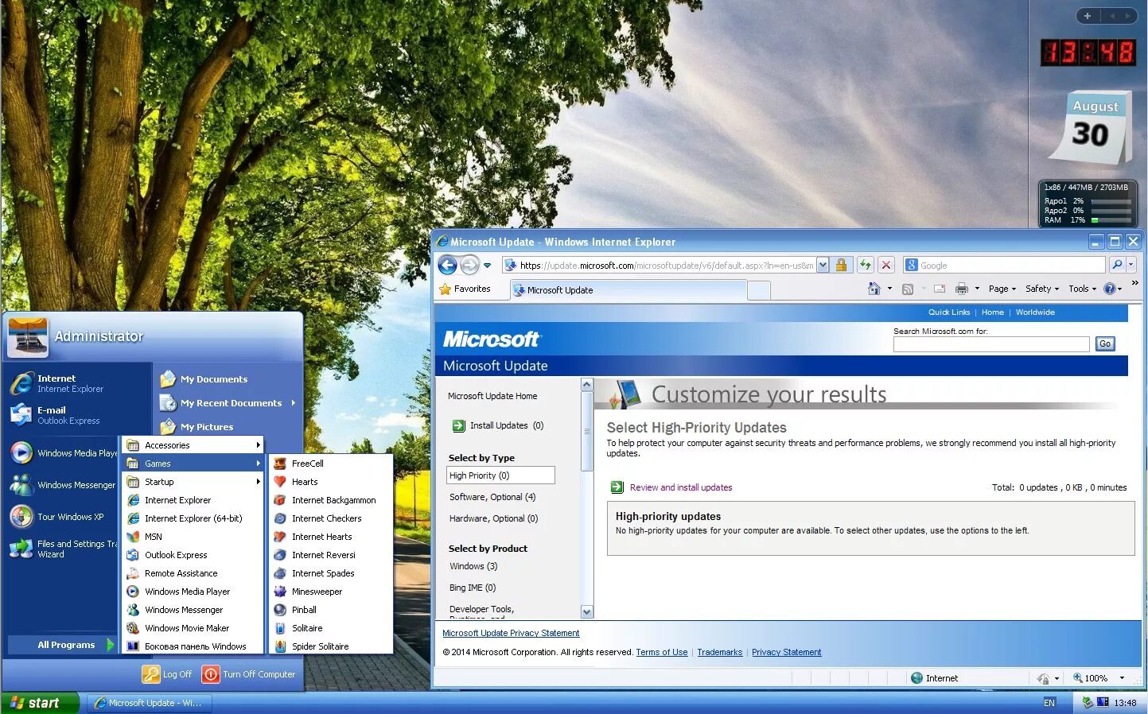Image resolution: width=1148 pixels, height=714 pixels.
Task: Select Bing IME (0) product
Action: (x=473, y=588)
